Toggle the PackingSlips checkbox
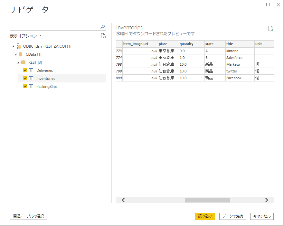Screen dimensions: 284x226 pyautogui.click(x=25, y=87)
